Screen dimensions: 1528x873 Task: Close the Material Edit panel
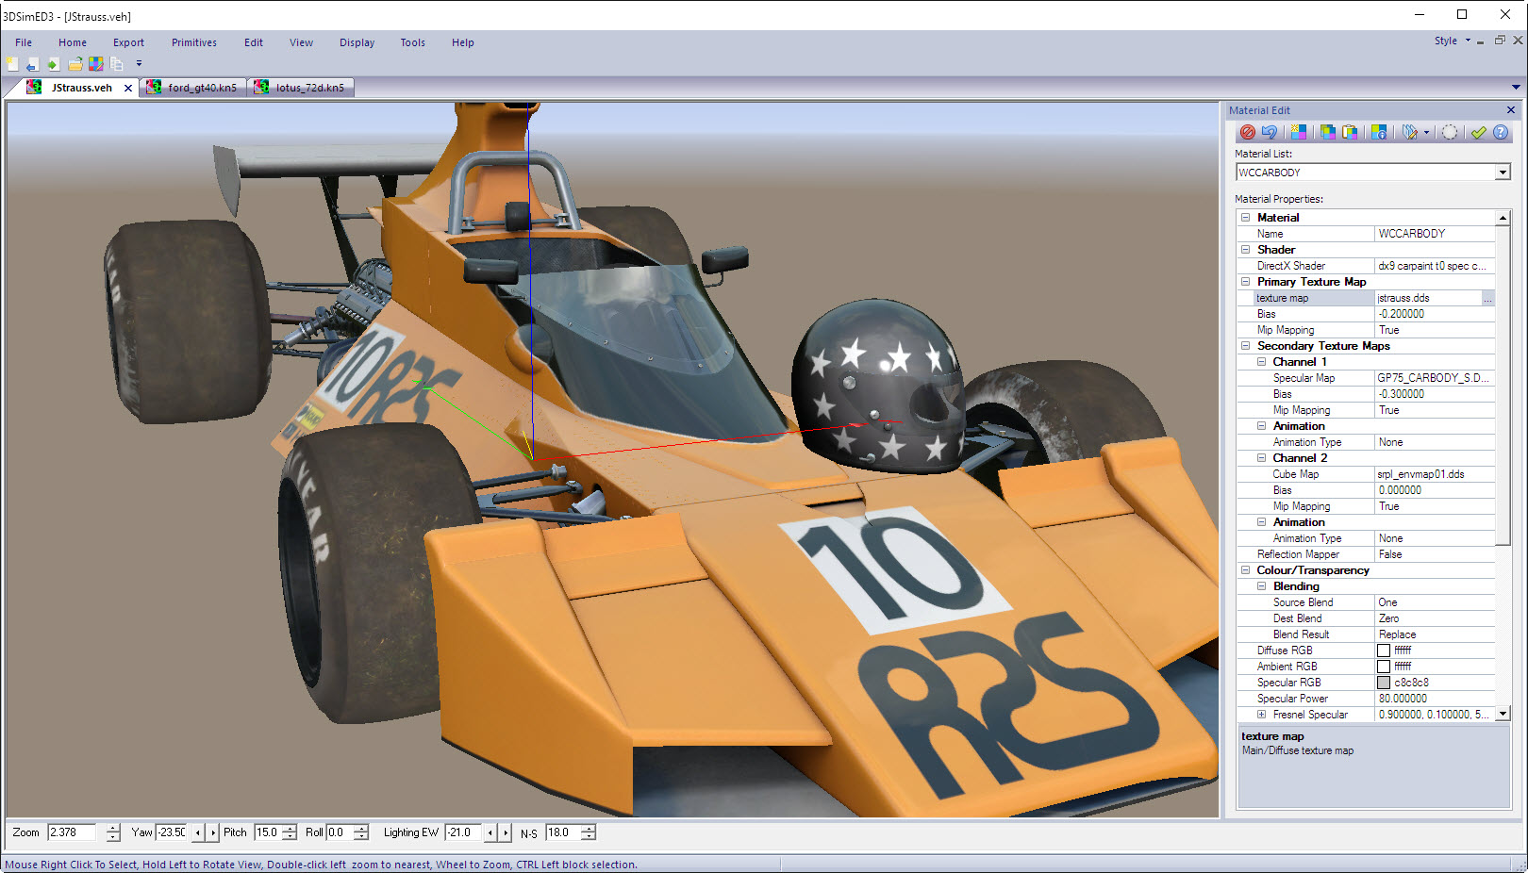point(1511,110)
